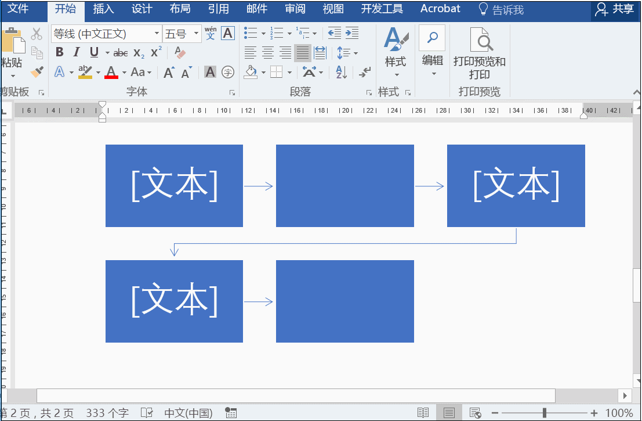The height and width of the screenshot is (421, 642).
Task: Click the macro recording status icon
Action: (231, 412)
